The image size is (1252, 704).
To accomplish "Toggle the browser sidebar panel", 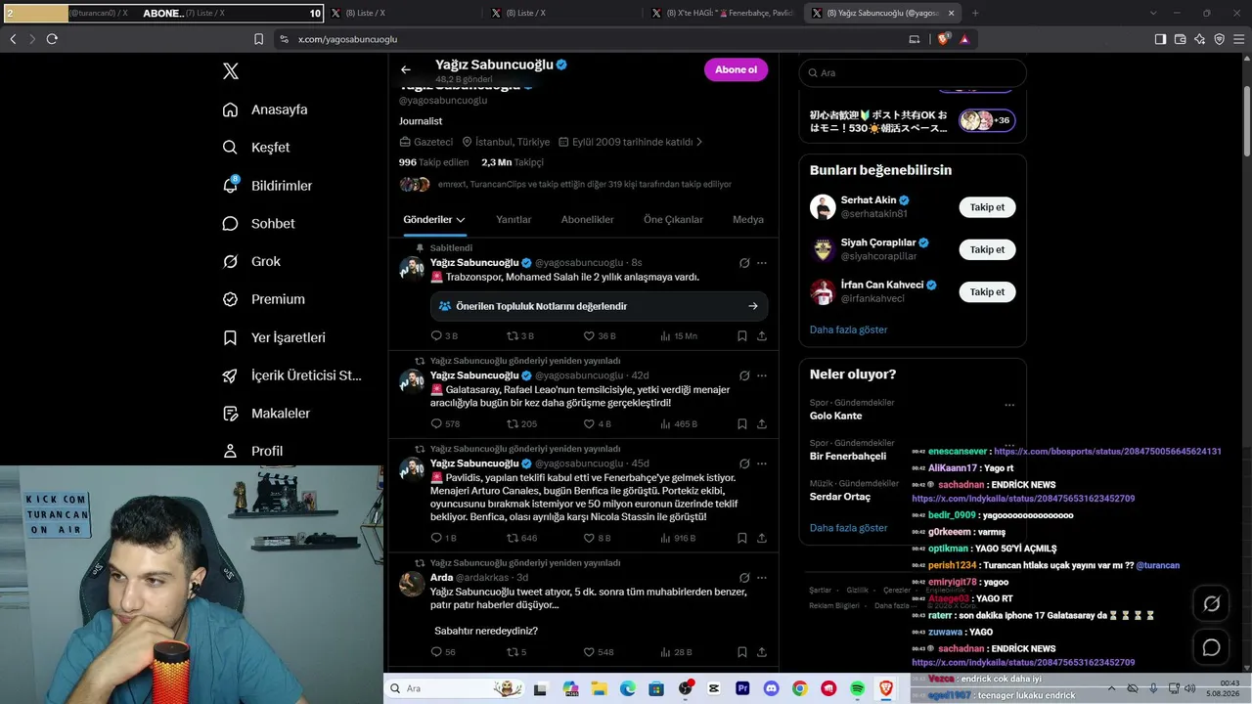I will coord(1160,39).
